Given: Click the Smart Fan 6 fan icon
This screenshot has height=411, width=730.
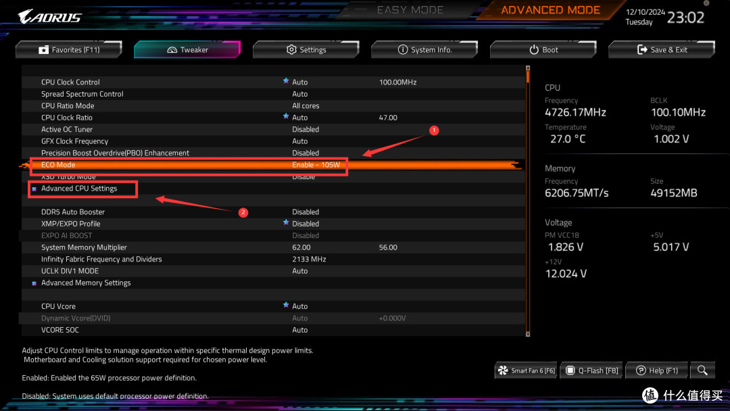Looking at the screenshot, I should point(503,370).
